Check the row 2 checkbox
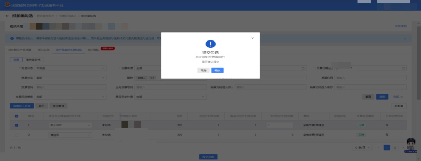This screenshot has height=161, width=421. pyautogui.click(x=16, y=135)
